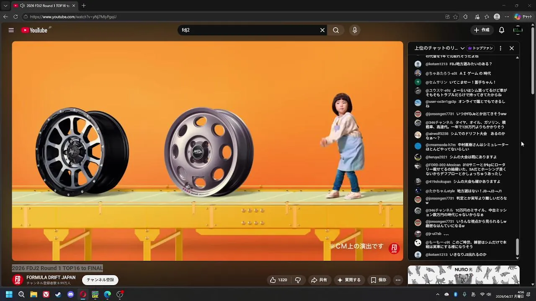Open the Copilot チャット button
The height and width of the screenshot is (301, 536).
pos(523,17)
